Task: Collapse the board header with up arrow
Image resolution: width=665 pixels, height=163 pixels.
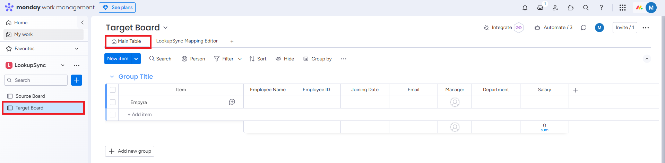Action: click(647, 59)
